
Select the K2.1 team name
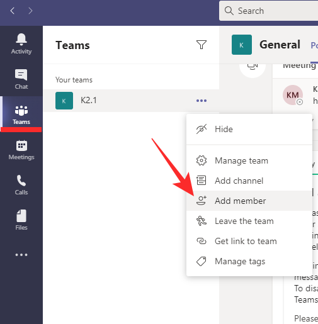point(89,101)
